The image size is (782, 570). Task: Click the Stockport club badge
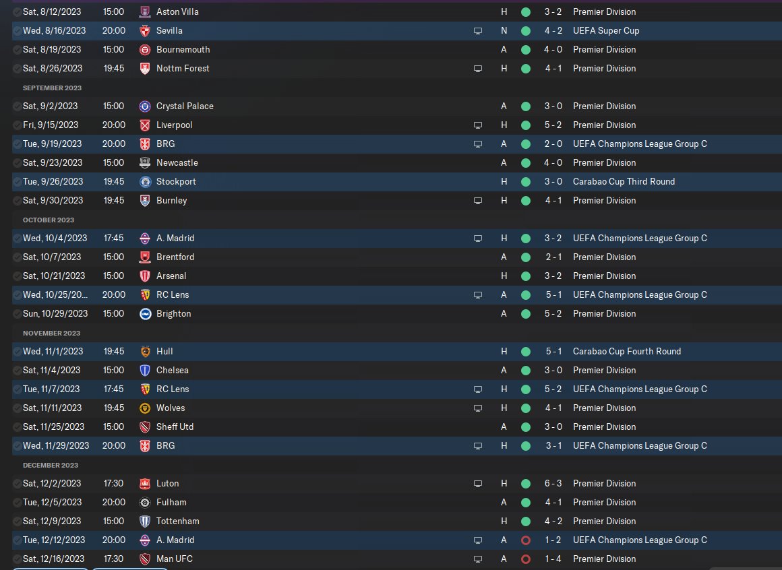point(145,182)
